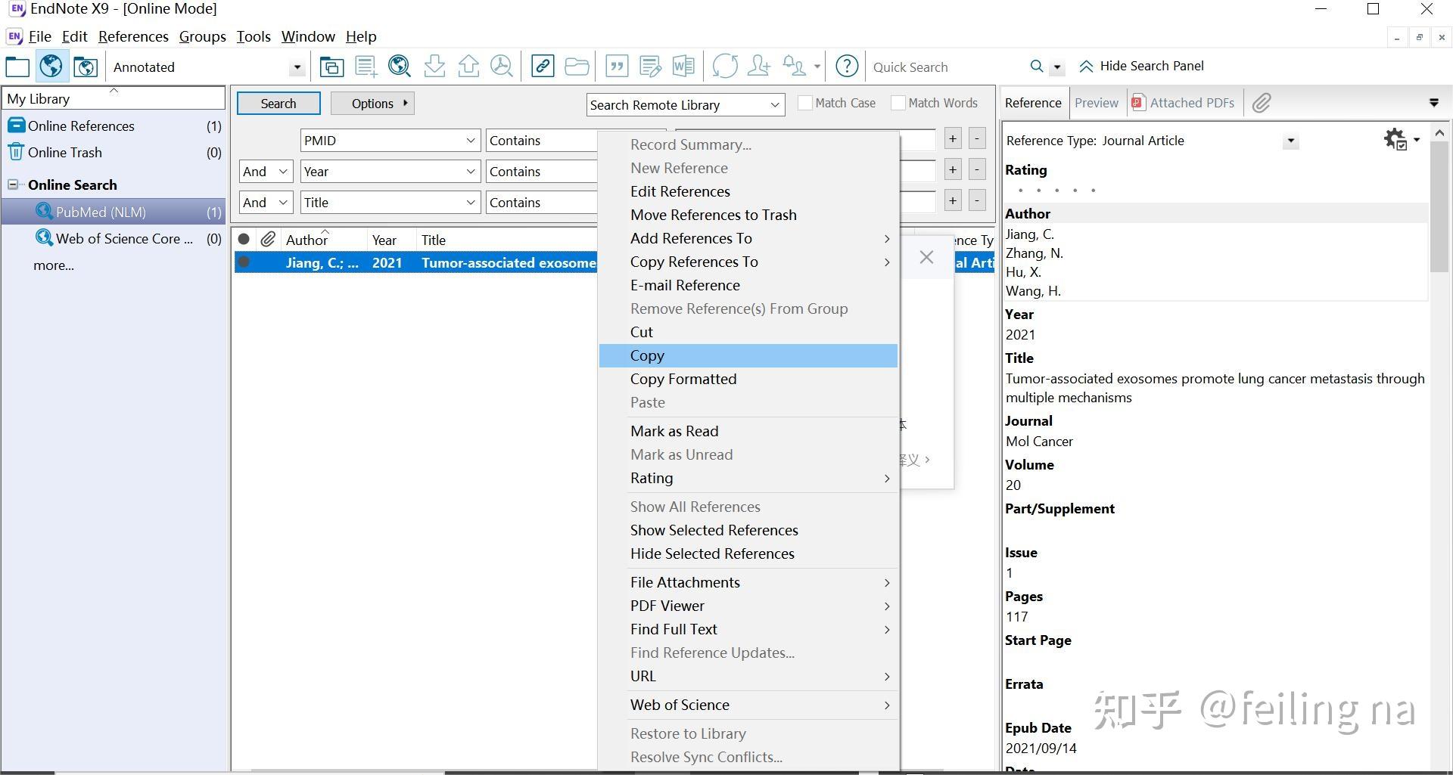Click Hide Search Panel button
Screen dimensions: 1453x775
pos(1141,66)
